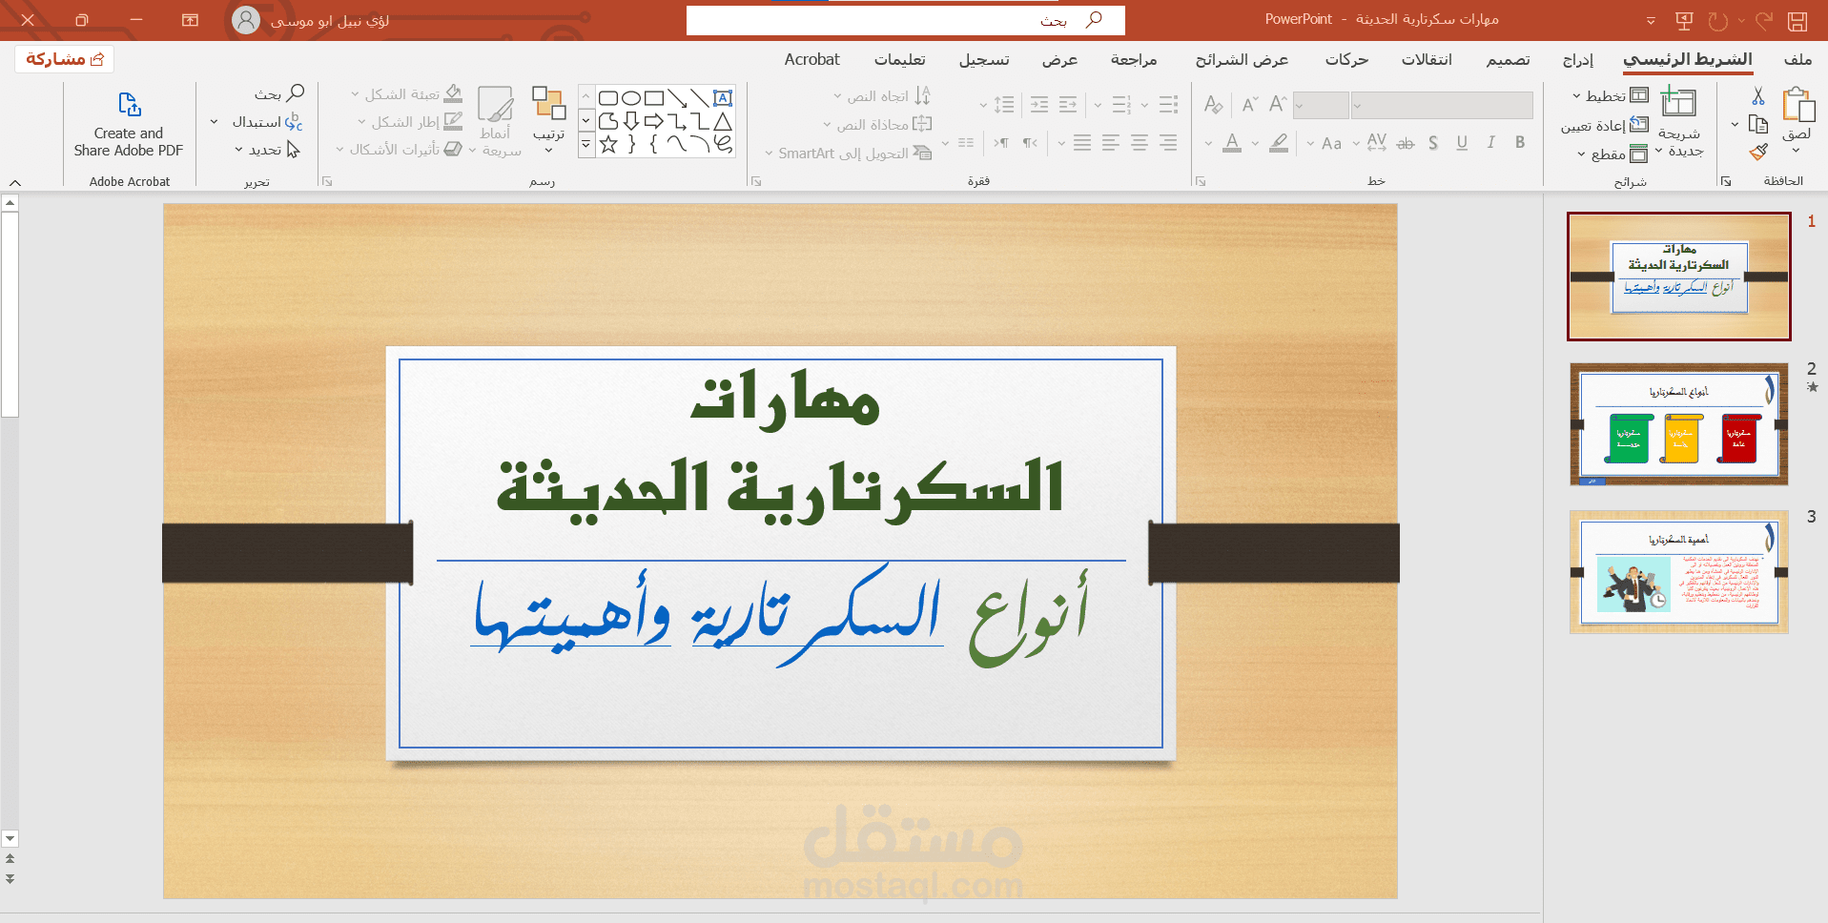Apply font color (A)
The image size is (1828, 923).
pyautogui.click(x=1232, y=143)
